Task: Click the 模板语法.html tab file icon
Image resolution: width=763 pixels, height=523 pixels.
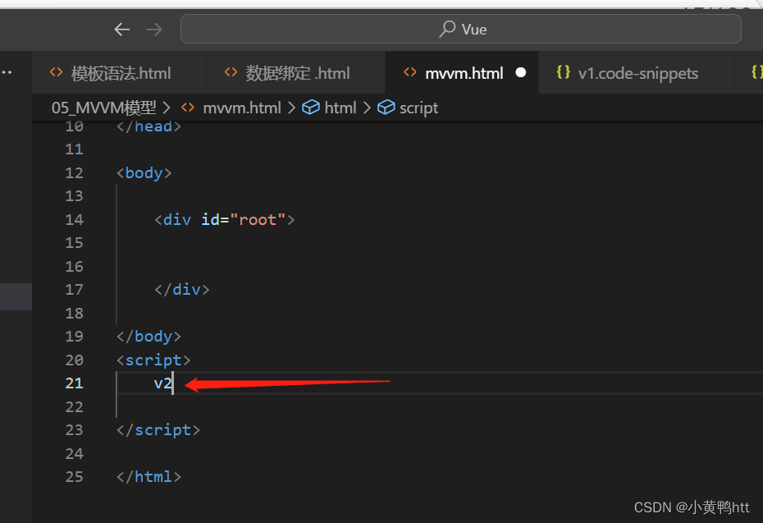Action: pyautogui.click(x=57, y=72)
